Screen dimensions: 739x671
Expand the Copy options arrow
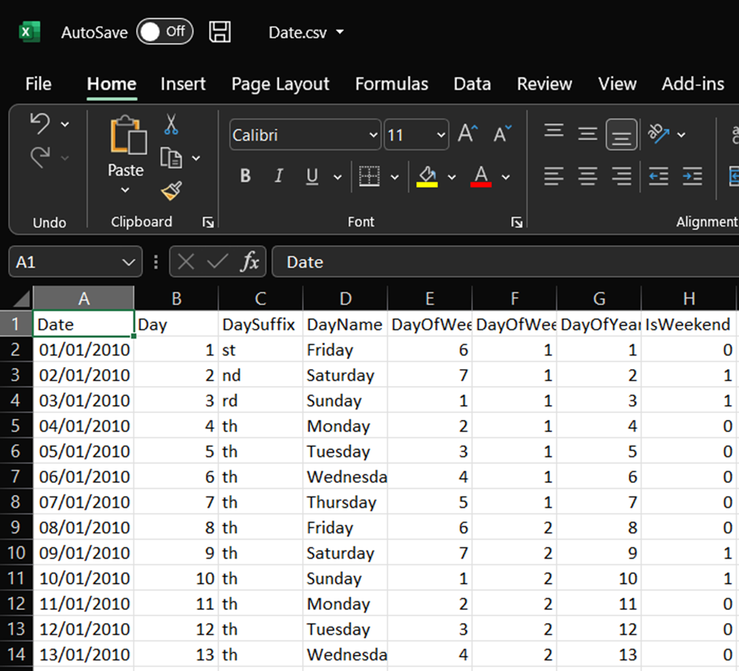[196, 158]
